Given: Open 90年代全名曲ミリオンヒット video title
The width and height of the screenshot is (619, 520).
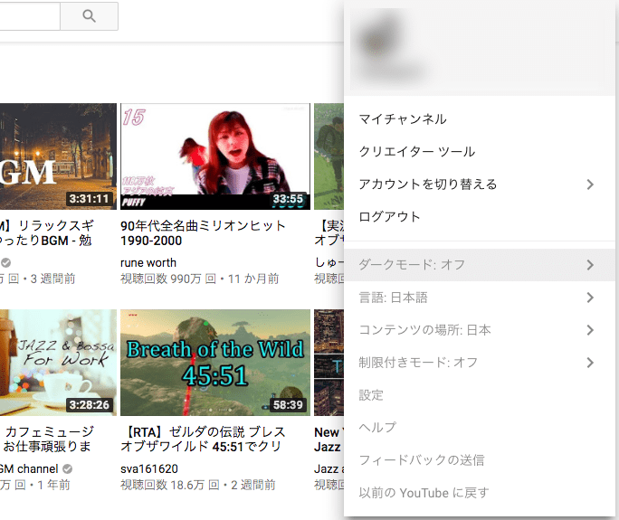Looking at the screenshot, I should [x=203, y=233].
